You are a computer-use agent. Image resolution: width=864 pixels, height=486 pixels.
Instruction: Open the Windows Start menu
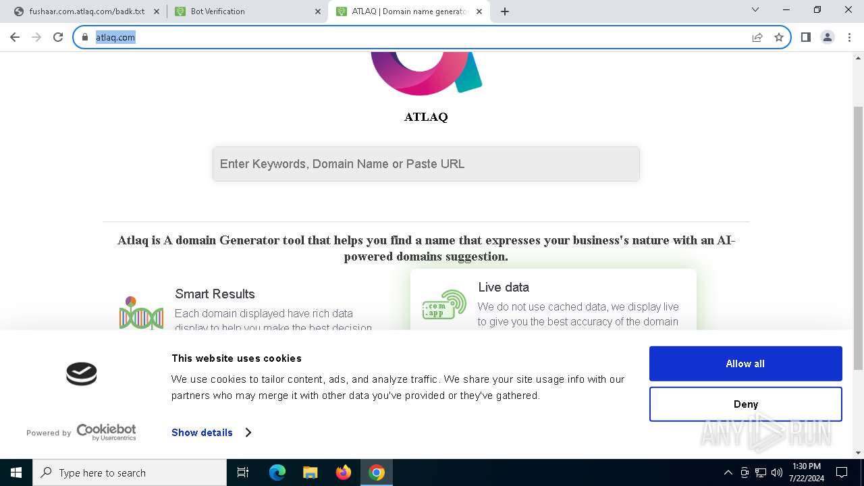16,473
